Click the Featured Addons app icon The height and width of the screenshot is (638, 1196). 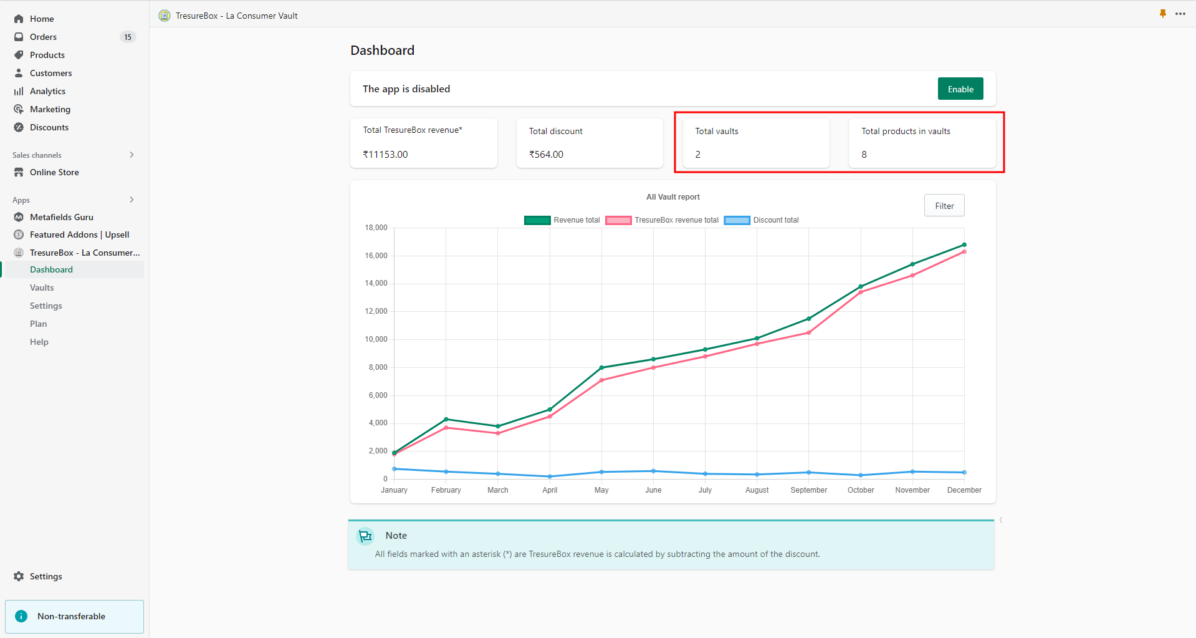click(19, 234)
